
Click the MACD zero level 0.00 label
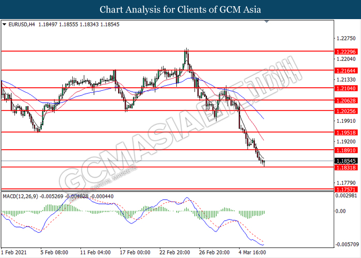[x=341, y=211]
